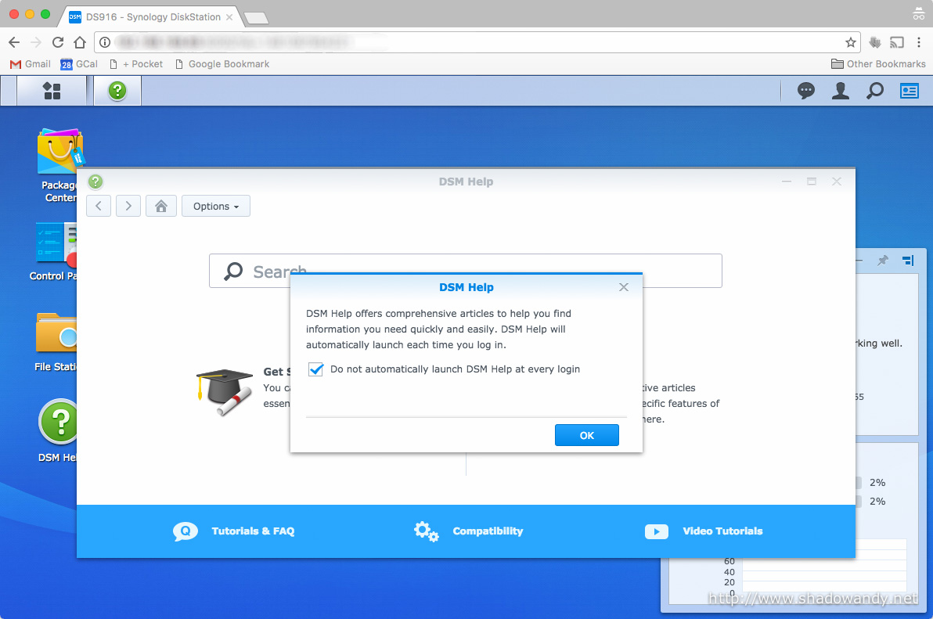
Task: Click OK in the DSM Help dialog
Action: click(587, 435)
